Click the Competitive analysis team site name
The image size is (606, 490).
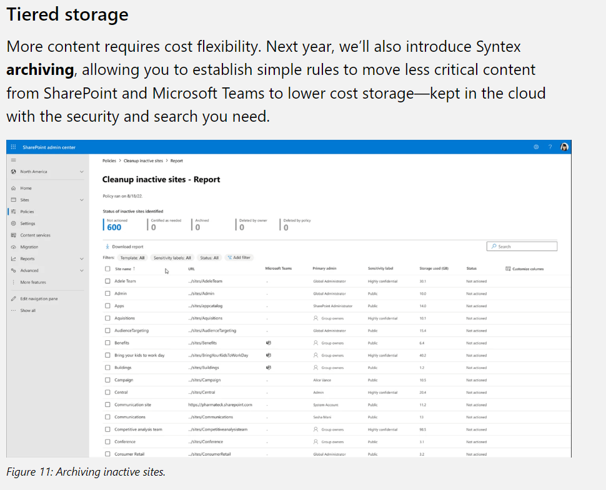pos(138,429)
